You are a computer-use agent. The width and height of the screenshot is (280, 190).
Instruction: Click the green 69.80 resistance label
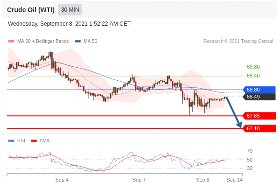tap(253, 67)
